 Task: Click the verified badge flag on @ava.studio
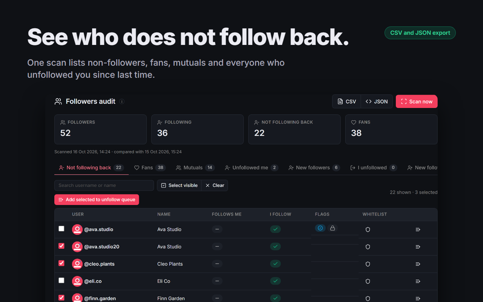click(320, 228)
